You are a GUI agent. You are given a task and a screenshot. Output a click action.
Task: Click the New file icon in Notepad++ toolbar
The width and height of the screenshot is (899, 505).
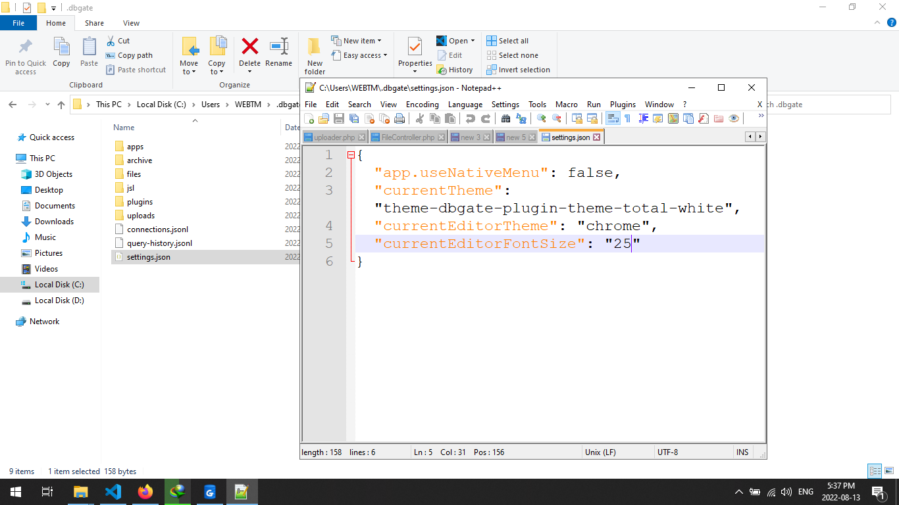pyautogui.click(x=309, y=118)
